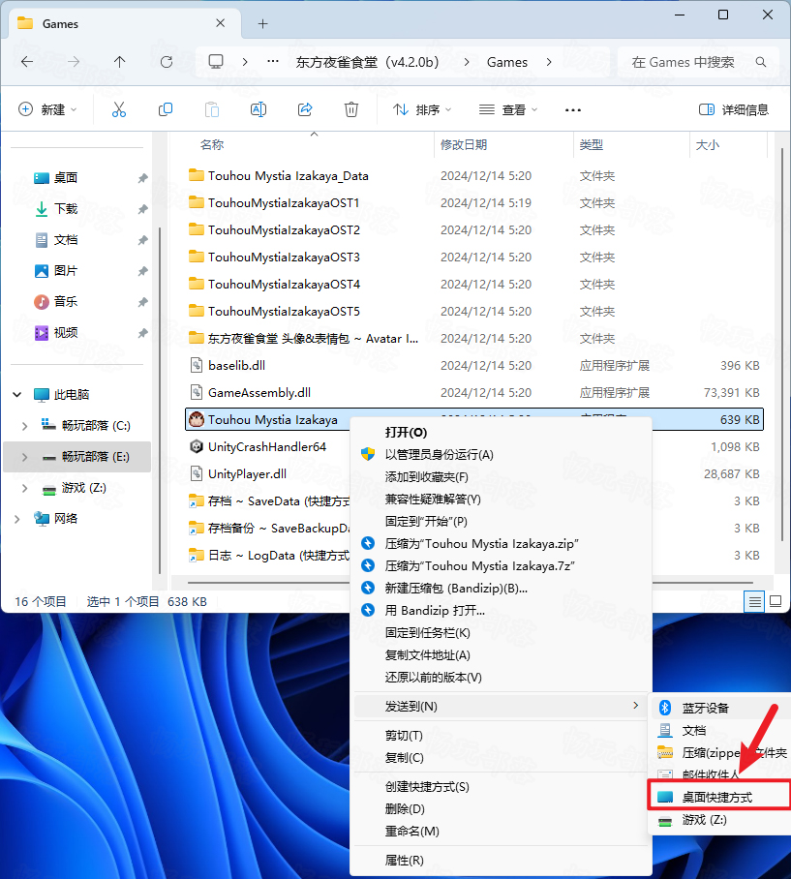The image size is (791, 879).
Task: Open a new tab with plus
Action: 263,23
